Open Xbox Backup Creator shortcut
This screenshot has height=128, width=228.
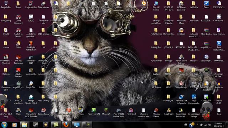206,86
